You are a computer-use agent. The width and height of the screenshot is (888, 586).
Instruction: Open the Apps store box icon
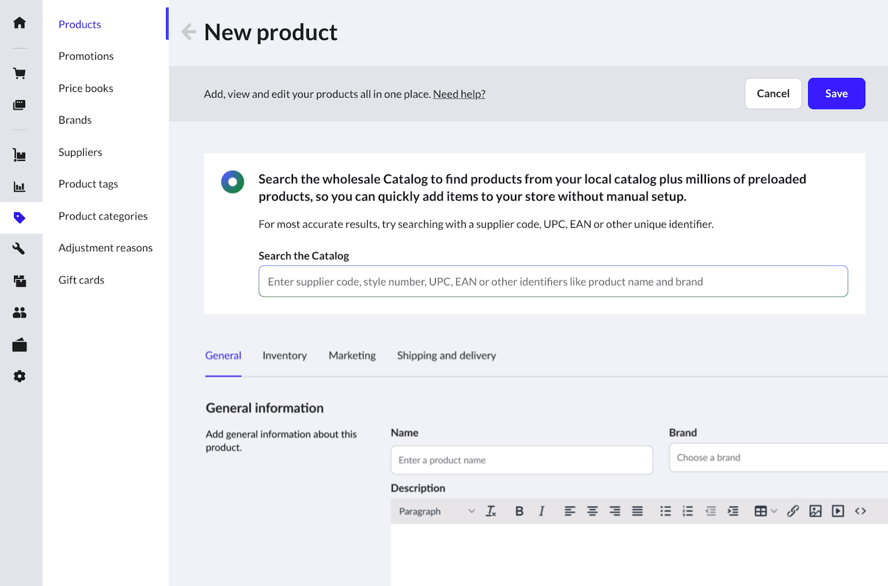click(x=20, y=344)
